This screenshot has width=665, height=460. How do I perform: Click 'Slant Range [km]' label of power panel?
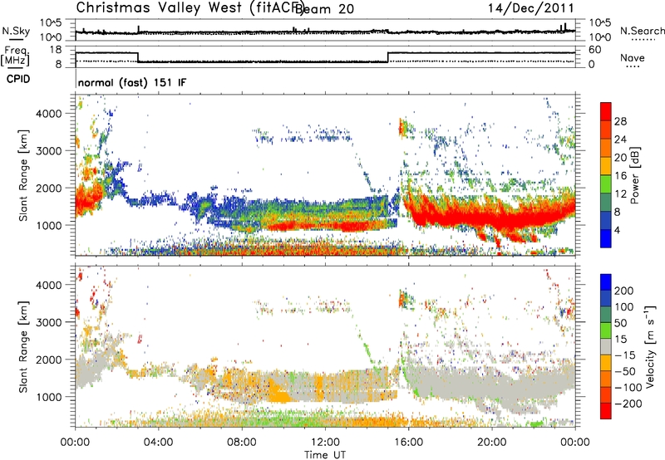(x=23, y=175)
